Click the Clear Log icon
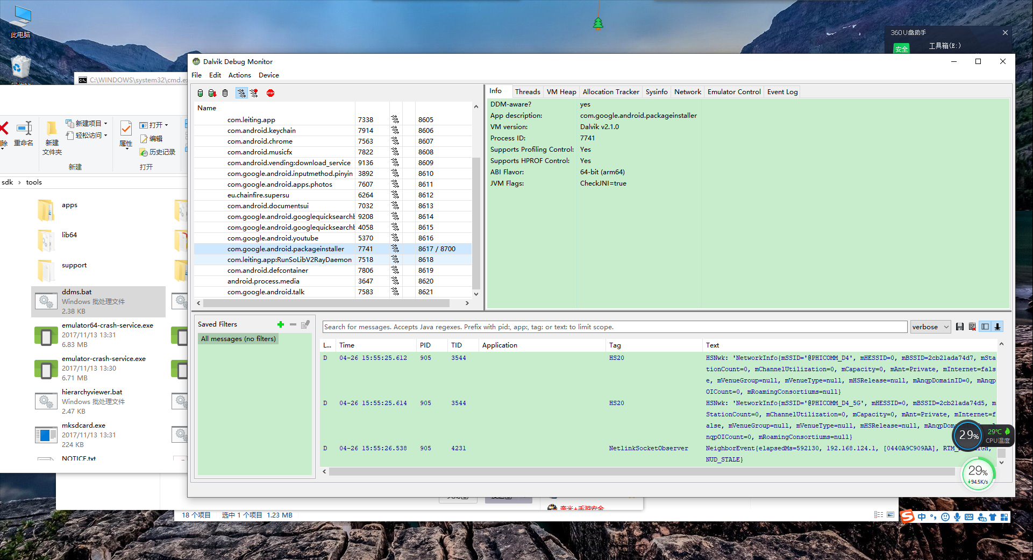The image size is (1033, 560). point(972,327)
